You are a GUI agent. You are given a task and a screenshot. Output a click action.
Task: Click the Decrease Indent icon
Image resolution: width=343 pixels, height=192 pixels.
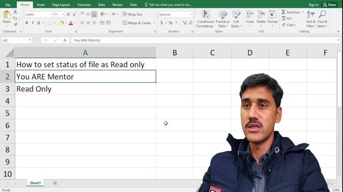pos(102,22)
